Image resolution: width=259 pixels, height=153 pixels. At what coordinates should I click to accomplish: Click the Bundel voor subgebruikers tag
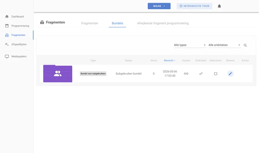pyautogui.click(x=93, y=74)
